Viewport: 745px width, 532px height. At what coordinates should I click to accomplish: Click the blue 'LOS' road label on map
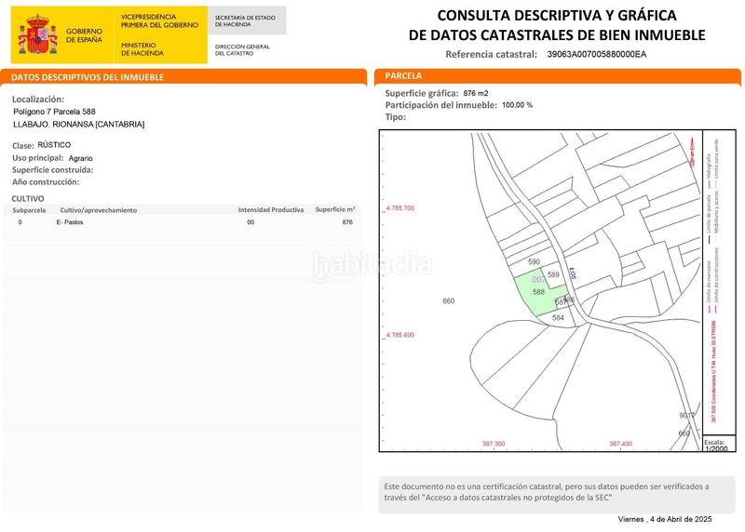573,273
